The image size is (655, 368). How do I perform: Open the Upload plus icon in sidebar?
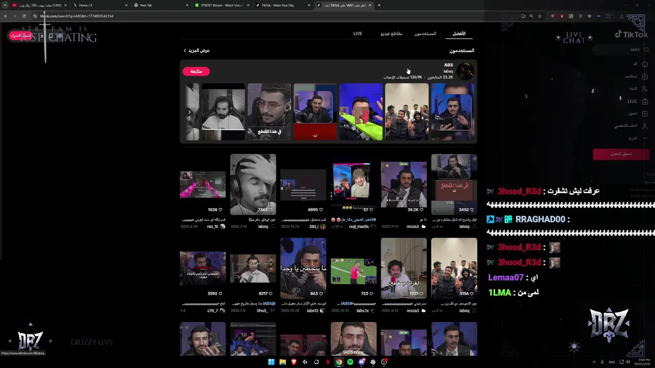(645, 113)
